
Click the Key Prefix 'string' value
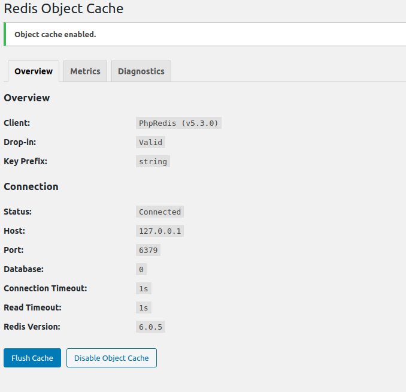click(x=153, y=161)
